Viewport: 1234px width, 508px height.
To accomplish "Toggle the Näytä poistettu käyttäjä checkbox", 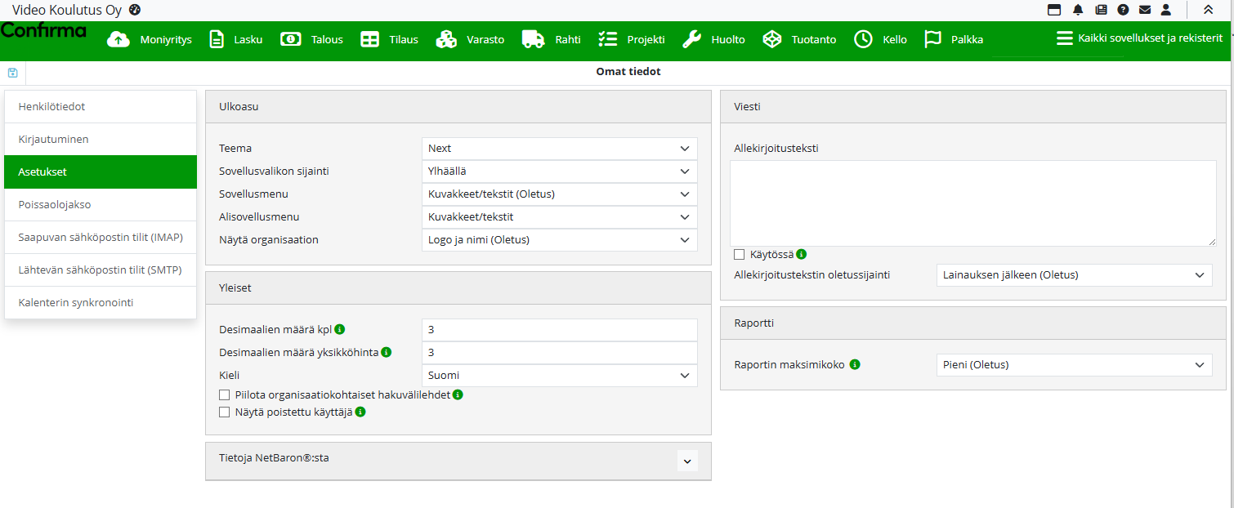I will pos(225,413).
